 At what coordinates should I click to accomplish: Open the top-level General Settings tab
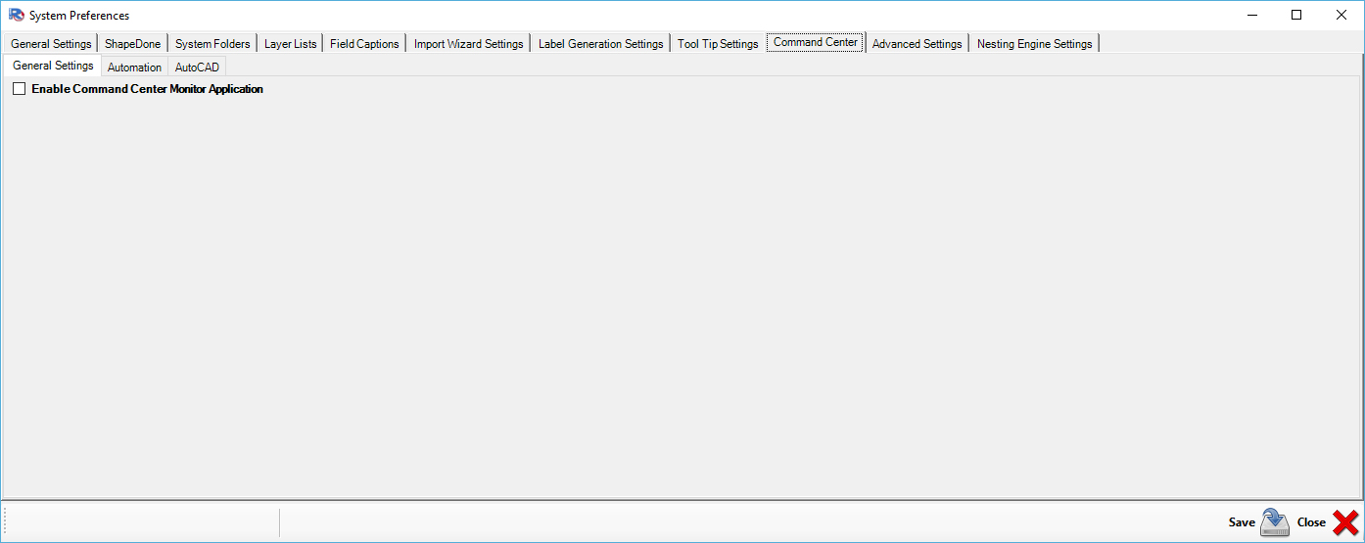(x=51, y=44)
